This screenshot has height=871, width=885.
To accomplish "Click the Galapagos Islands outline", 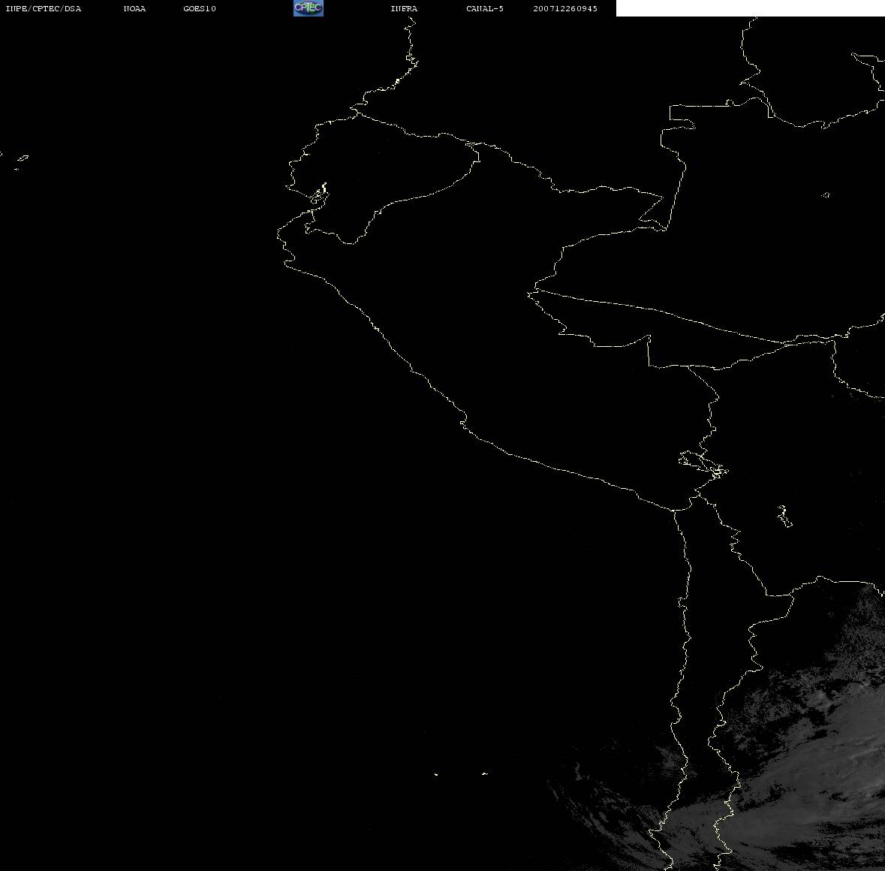I will pyautogui.click(x=21, y=159).
